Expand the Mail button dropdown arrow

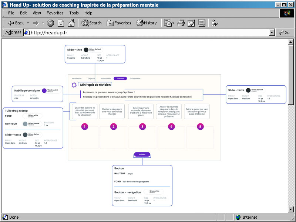click(x=173, y=23)
